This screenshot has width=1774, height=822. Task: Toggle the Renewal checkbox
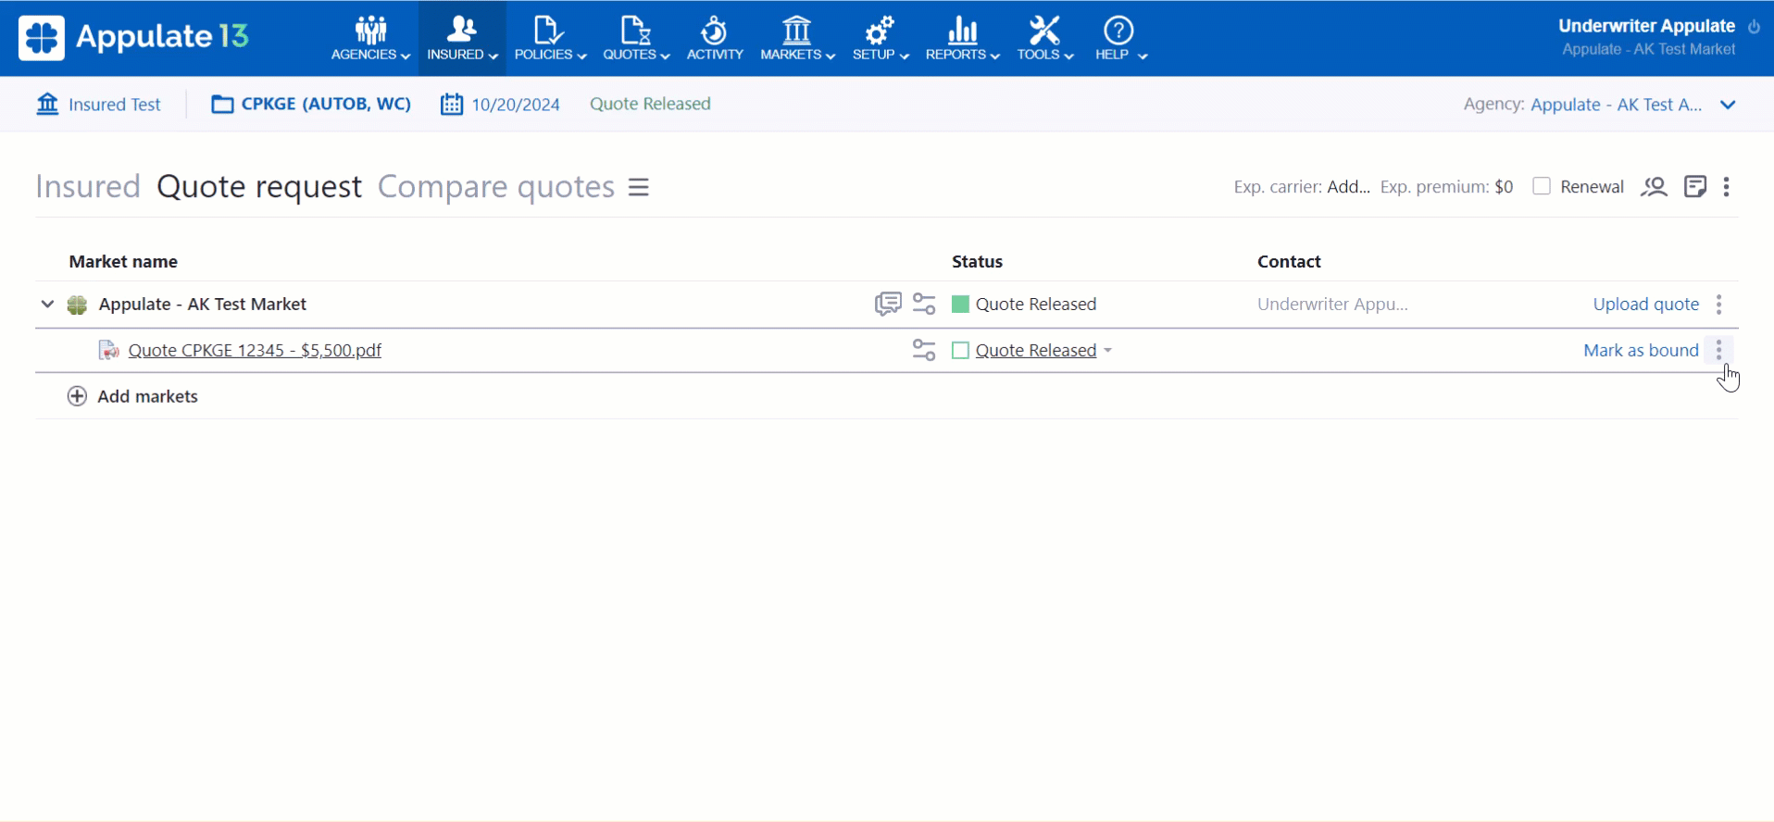pos(1542,186)
